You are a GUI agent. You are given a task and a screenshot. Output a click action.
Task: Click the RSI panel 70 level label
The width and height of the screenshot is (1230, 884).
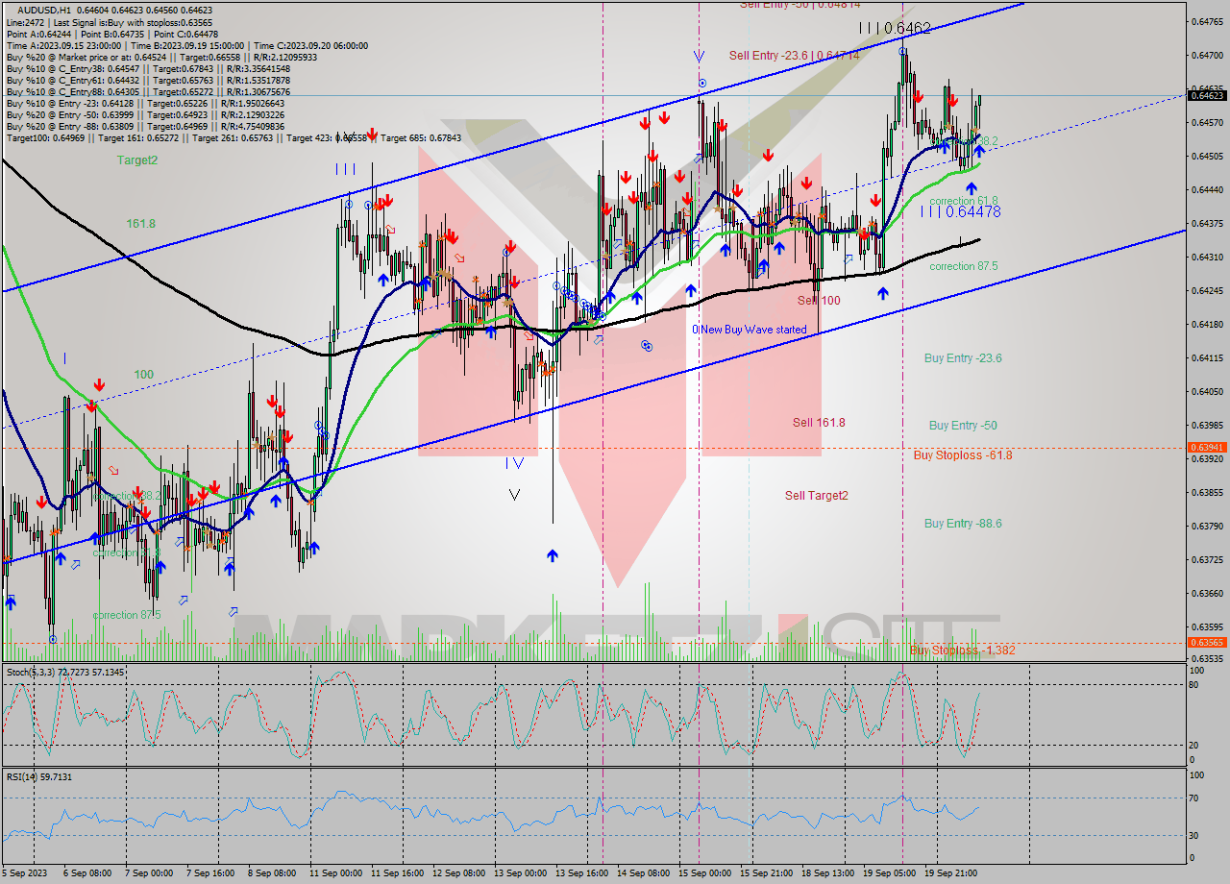point(1193,798)
